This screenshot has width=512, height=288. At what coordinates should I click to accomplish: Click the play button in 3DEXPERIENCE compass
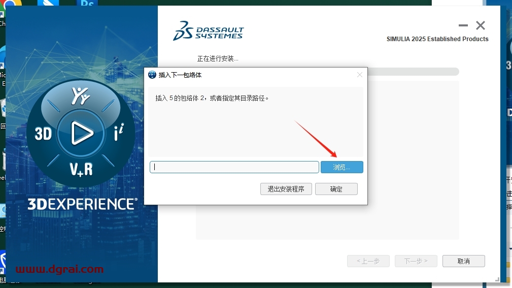tap(81, 133)
